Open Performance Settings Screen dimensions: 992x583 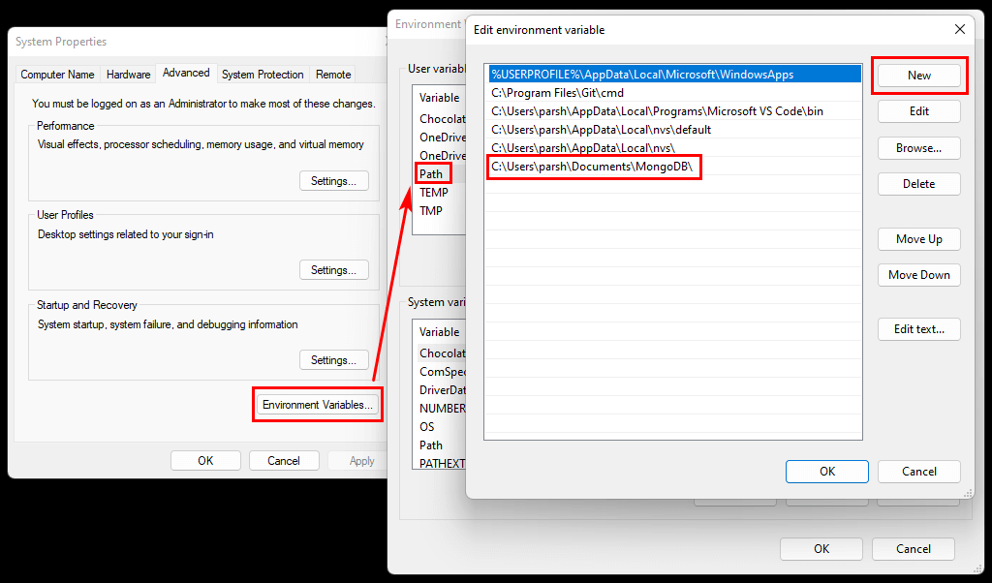coord(333,180)
